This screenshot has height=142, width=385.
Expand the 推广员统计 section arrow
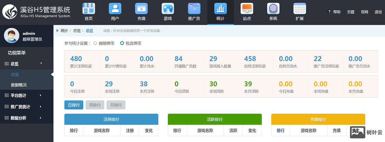[x=41, y=107]
